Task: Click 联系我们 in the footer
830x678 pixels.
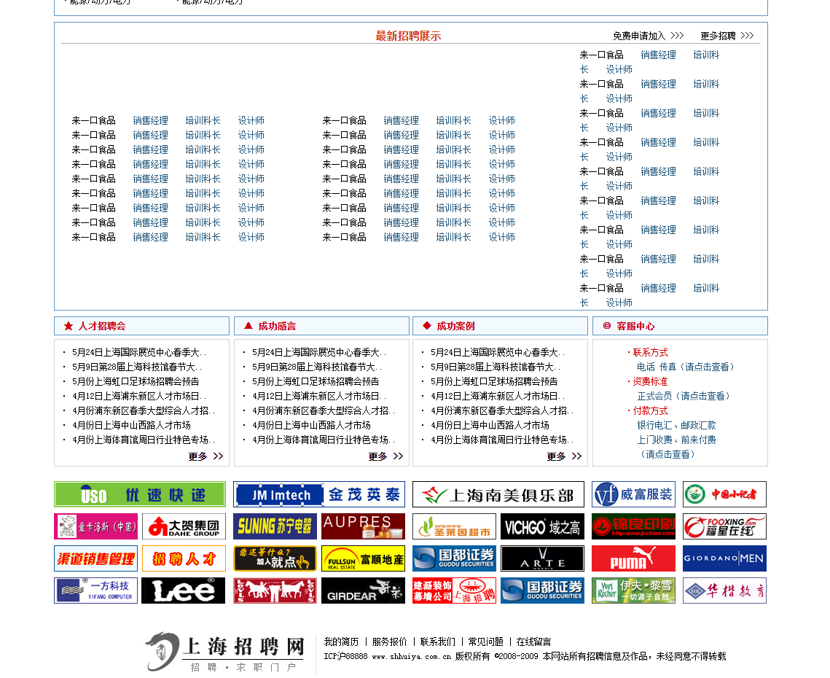Action: 437,642
